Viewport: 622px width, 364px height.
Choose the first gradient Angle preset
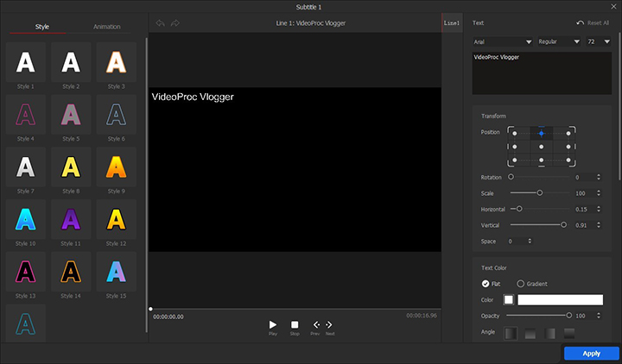click(x=511, y=334)
